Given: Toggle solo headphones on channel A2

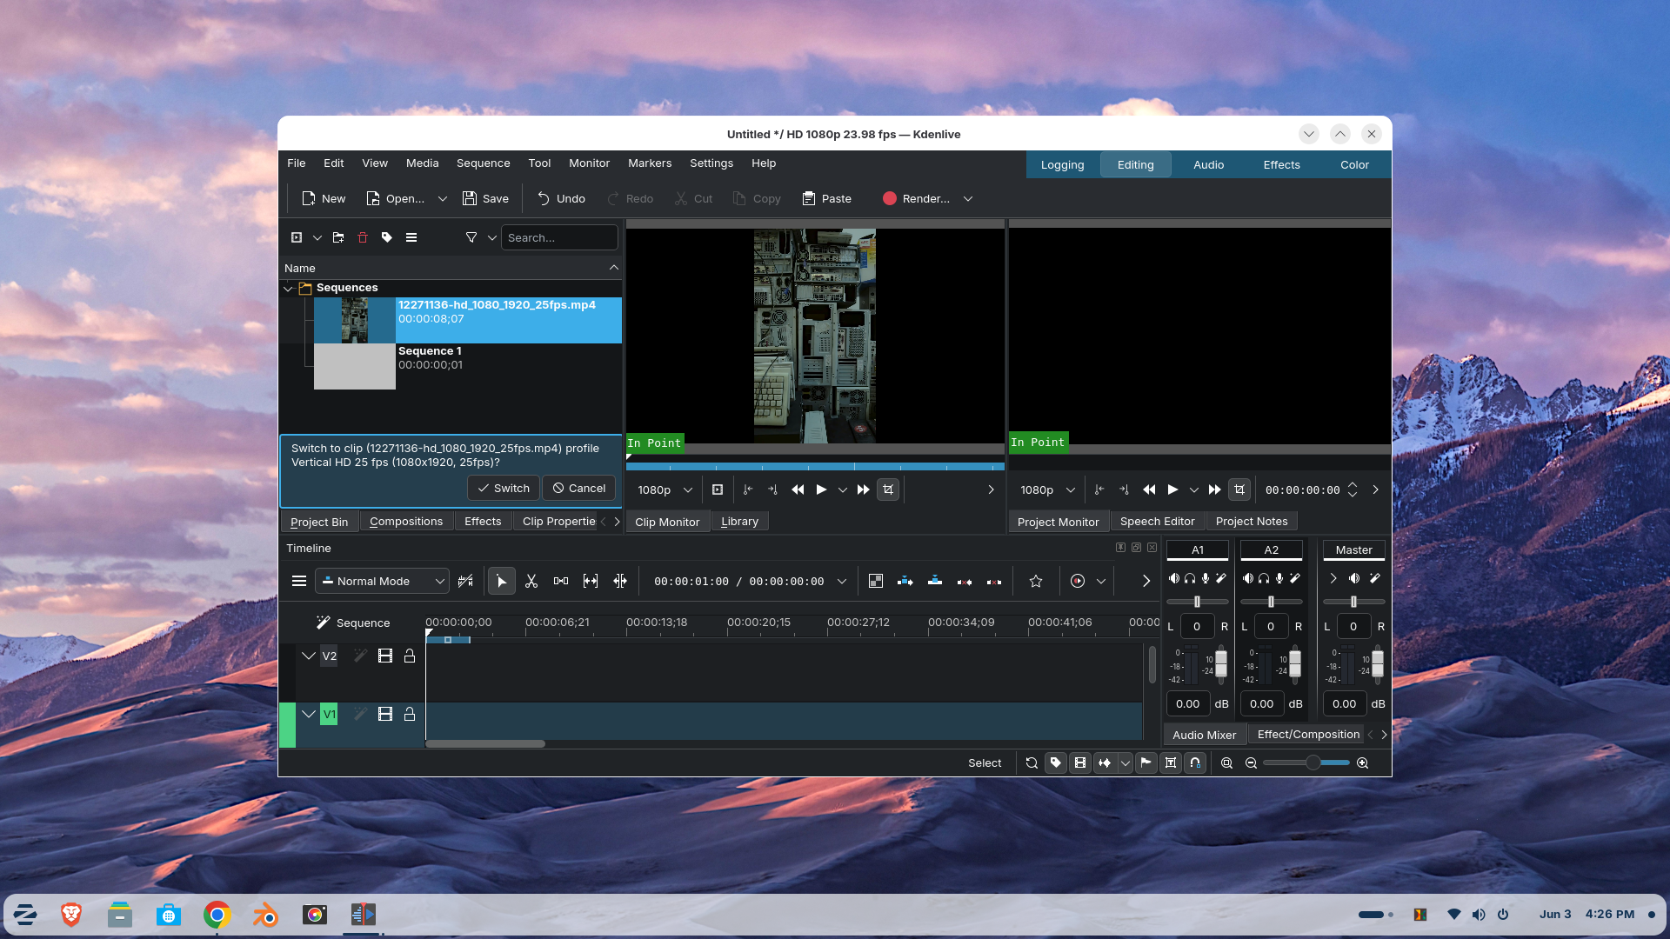Looking at the screenshot, I should (1264, 578).
